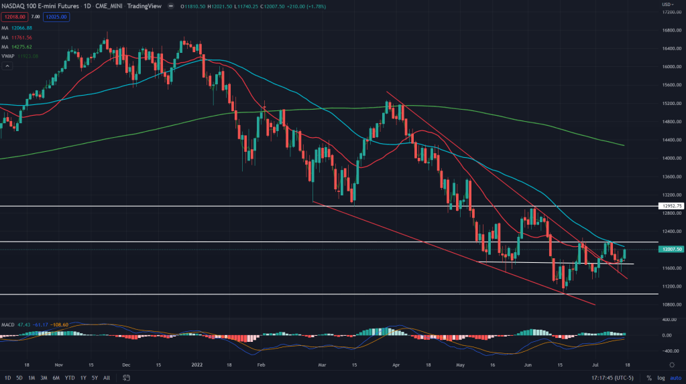The height and width of the screenshot is (384, 686).
Task: Toggle the log scale mode
Action: coord(661,378)
